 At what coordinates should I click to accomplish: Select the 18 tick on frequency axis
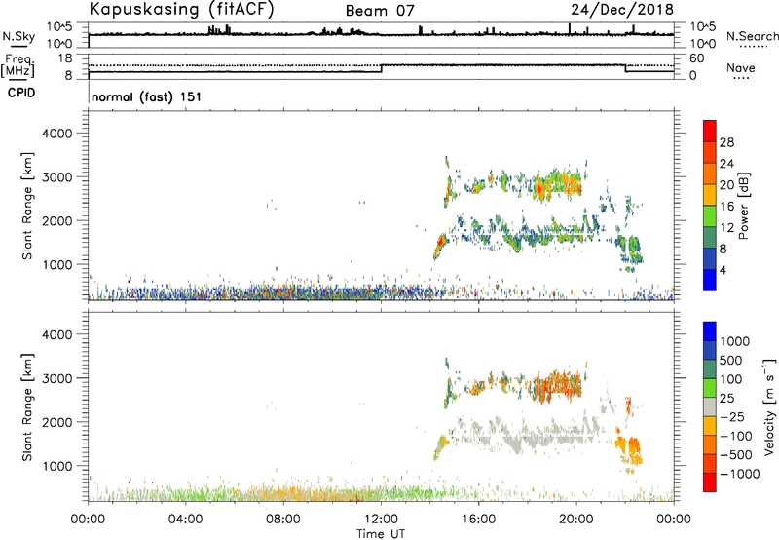click(x=65, y=58)
